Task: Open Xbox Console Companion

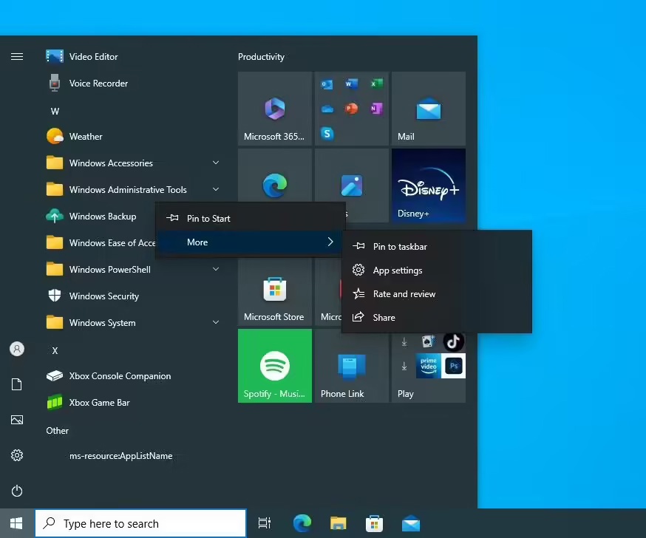Action: pos(118,375)
